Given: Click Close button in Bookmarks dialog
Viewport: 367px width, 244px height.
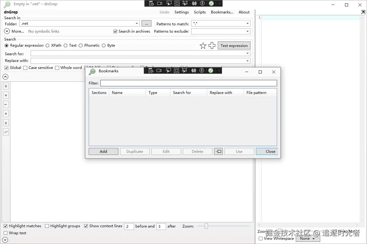Looking at the screenshot, I should point(267,152).
